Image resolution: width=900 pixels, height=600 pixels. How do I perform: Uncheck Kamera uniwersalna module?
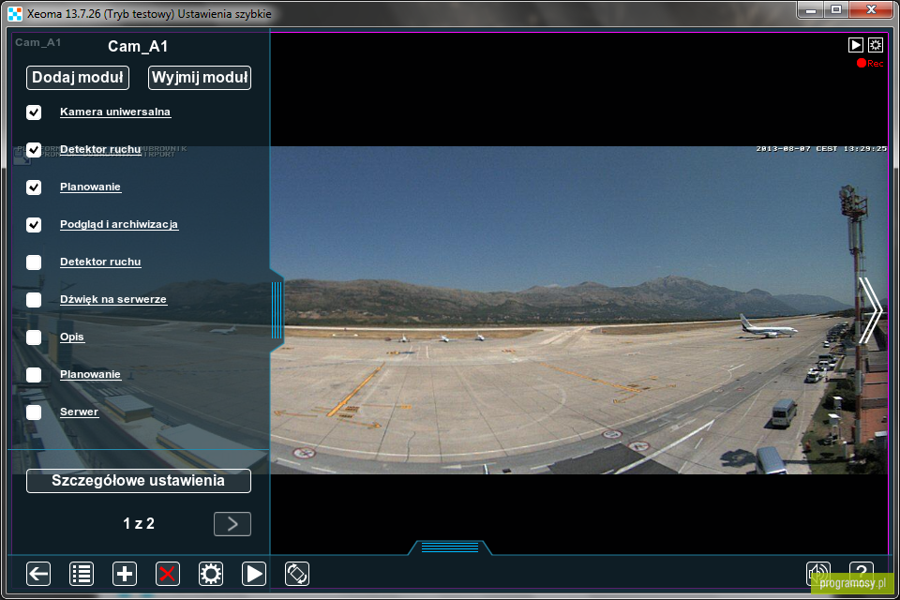[x=34, y=112]
